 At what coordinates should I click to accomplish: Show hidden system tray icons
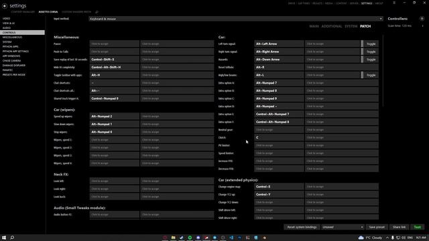tap(387, 238)
